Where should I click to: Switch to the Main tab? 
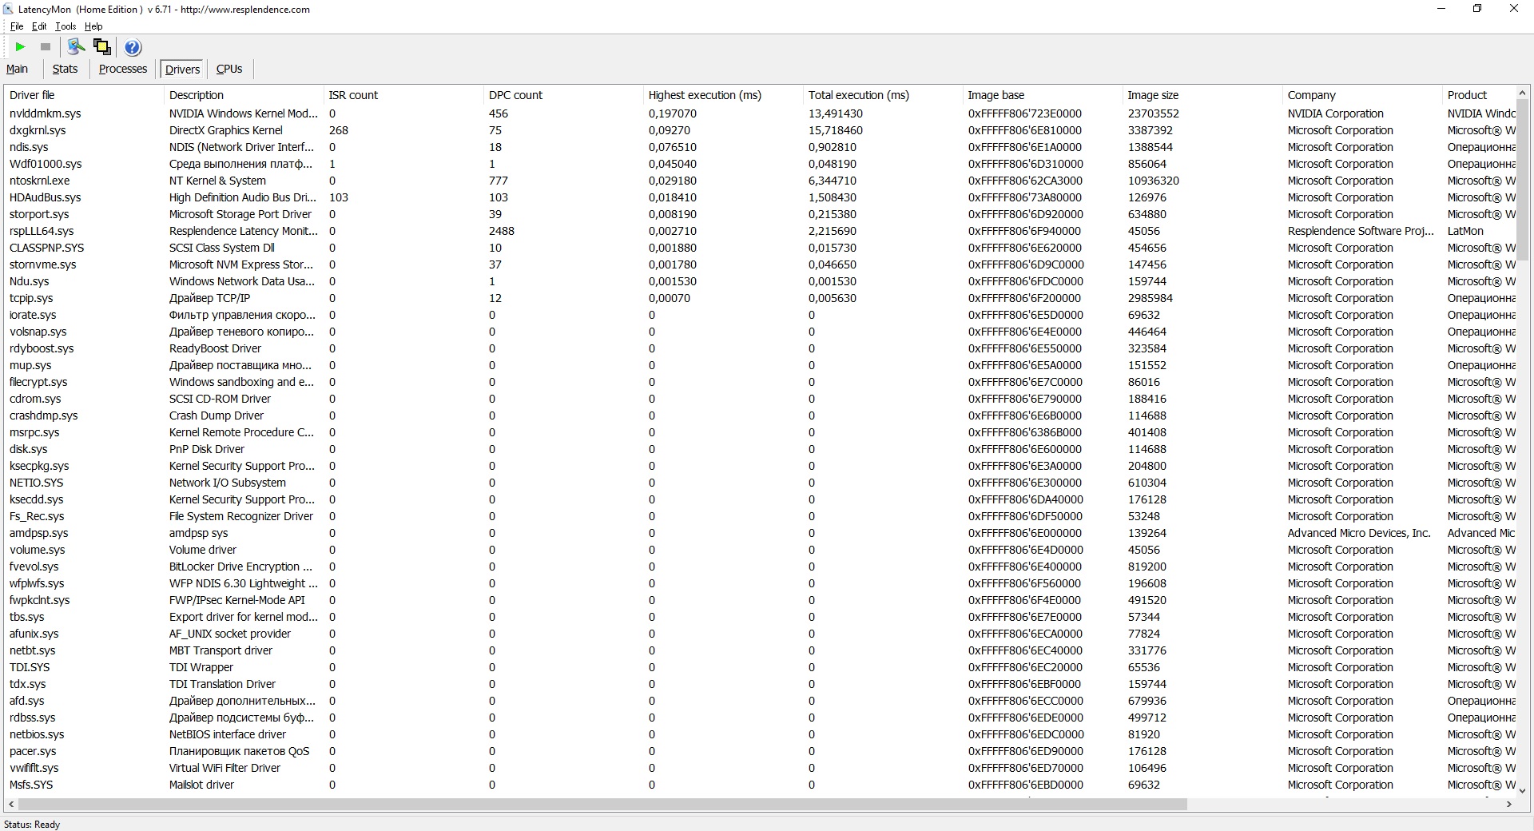click(x=17, y=69)
